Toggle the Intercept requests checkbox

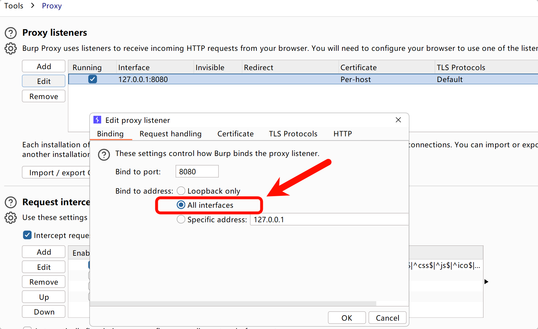pos(27,235)
